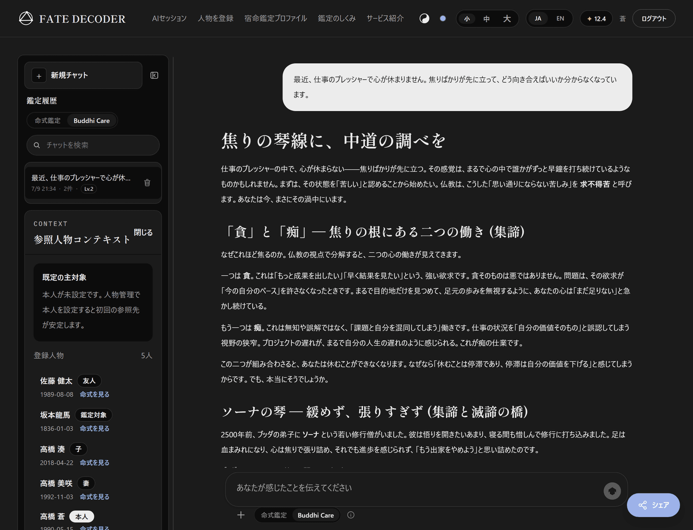Select person 高橋 美咲

[x=56, y=483]
